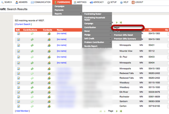Click edit icon in Carlton row
The height and width of the screenshot is (114, 169).
click(x=18, y=106)
